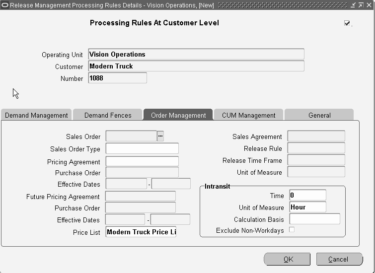This screenshot has width=375, height=273.
Task: Click the Pricing Agreement input field
Action: click(142, 161)
